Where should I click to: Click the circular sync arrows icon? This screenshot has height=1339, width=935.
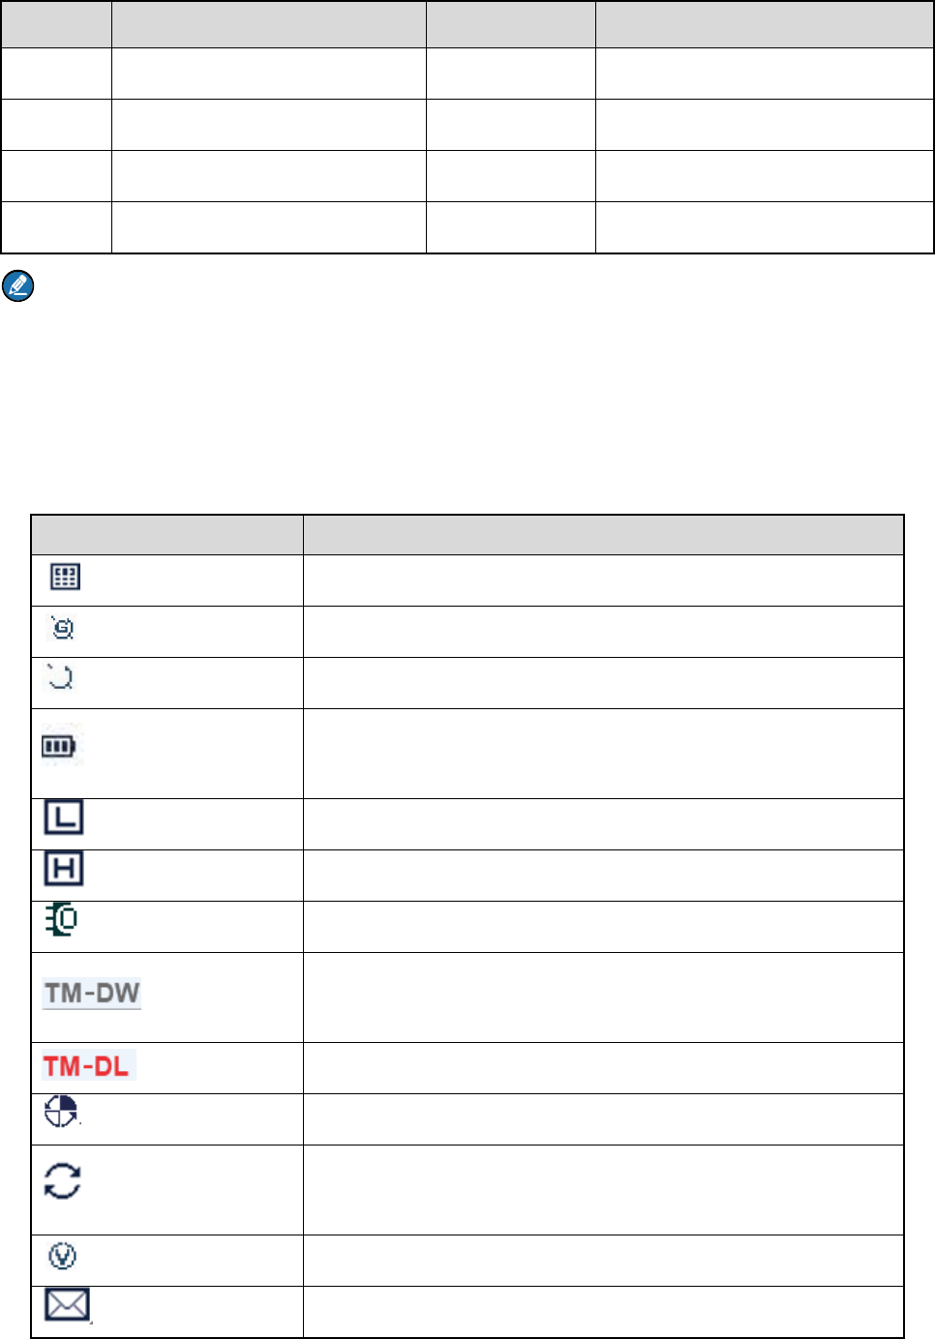63,1181
